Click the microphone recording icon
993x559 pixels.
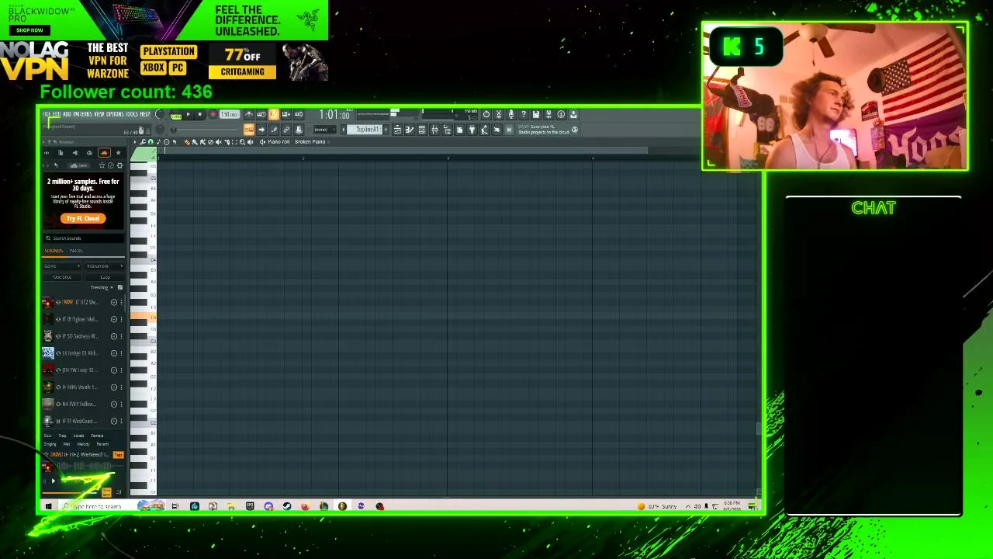pyautogui.click(x=511, y=114)
